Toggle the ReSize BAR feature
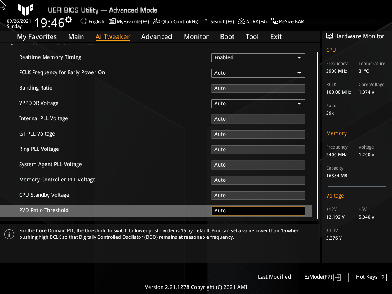Image resolution: width=392 pixels, height=294 pixels. point(287,21)
